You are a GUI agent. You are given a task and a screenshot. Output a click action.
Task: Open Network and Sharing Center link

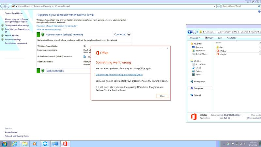(17, 136)
